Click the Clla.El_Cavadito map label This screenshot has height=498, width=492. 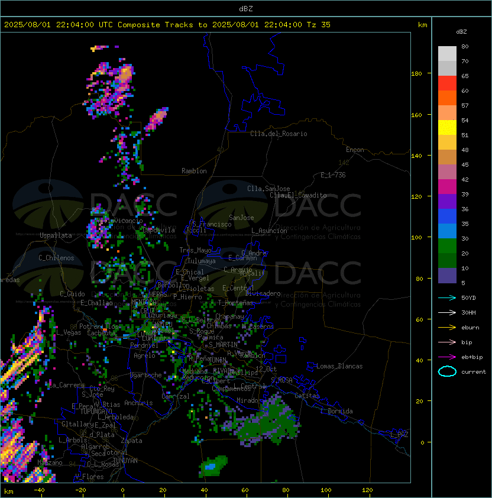[x=298, y=195]
